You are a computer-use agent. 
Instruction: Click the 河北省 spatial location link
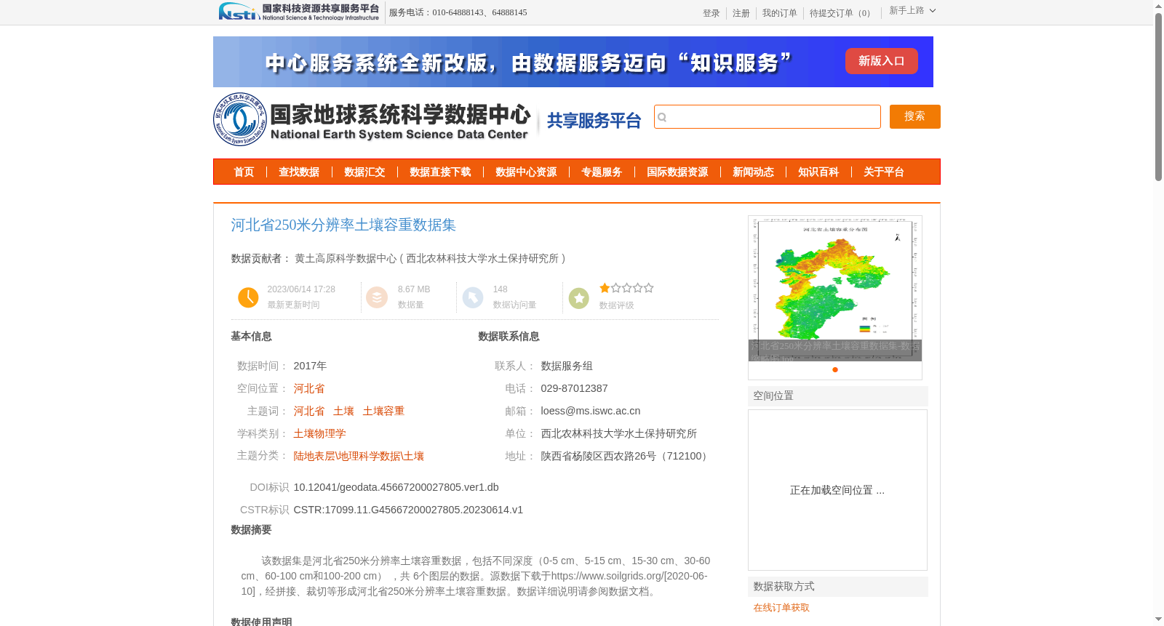(x=309, y=389)
